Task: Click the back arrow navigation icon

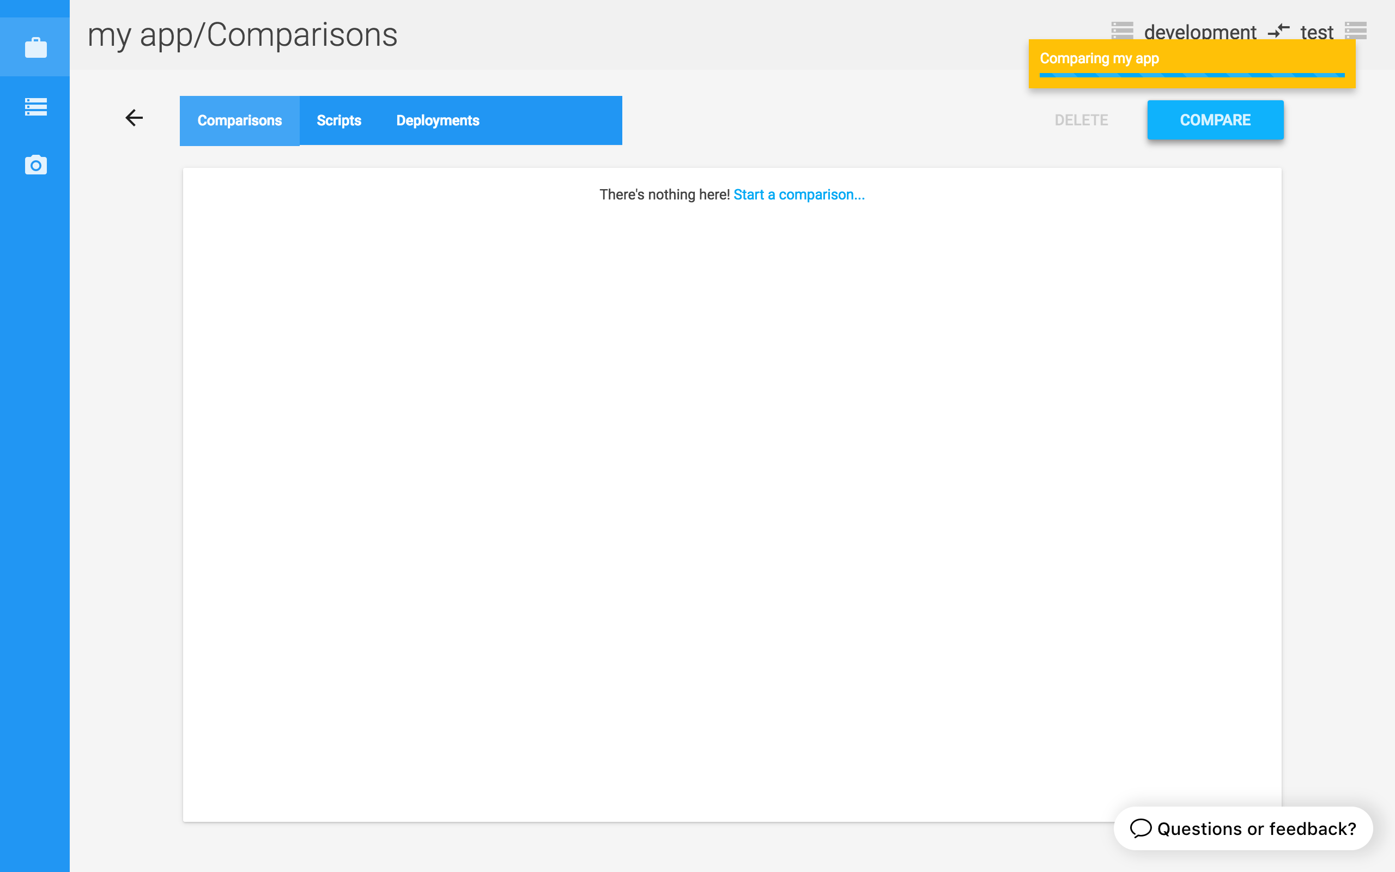Action: pos(134,119)
